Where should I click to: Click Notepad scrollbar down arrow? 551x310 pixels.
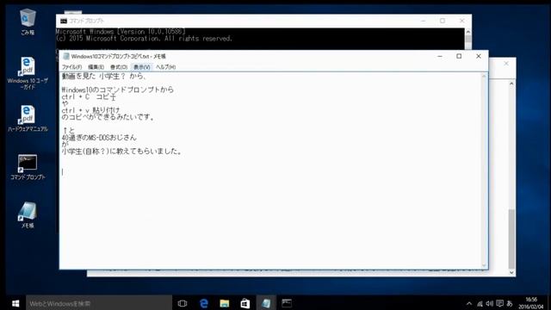click(484, 266)
